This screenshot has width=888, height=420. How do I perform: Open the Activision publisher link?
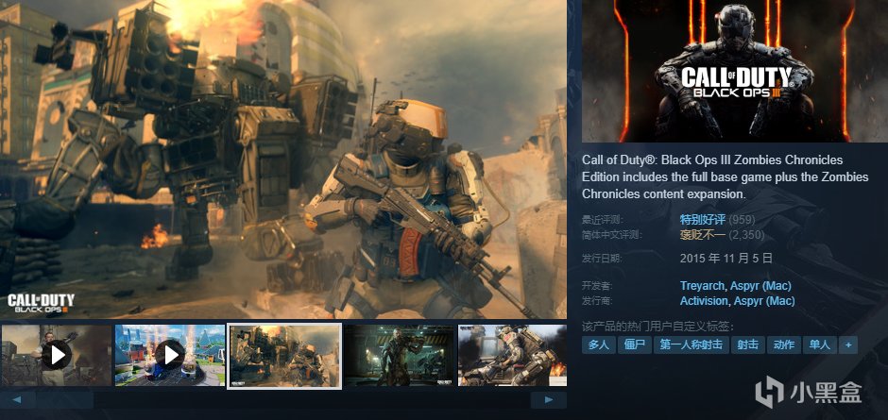pyautogui.click(x=704, y=301)
